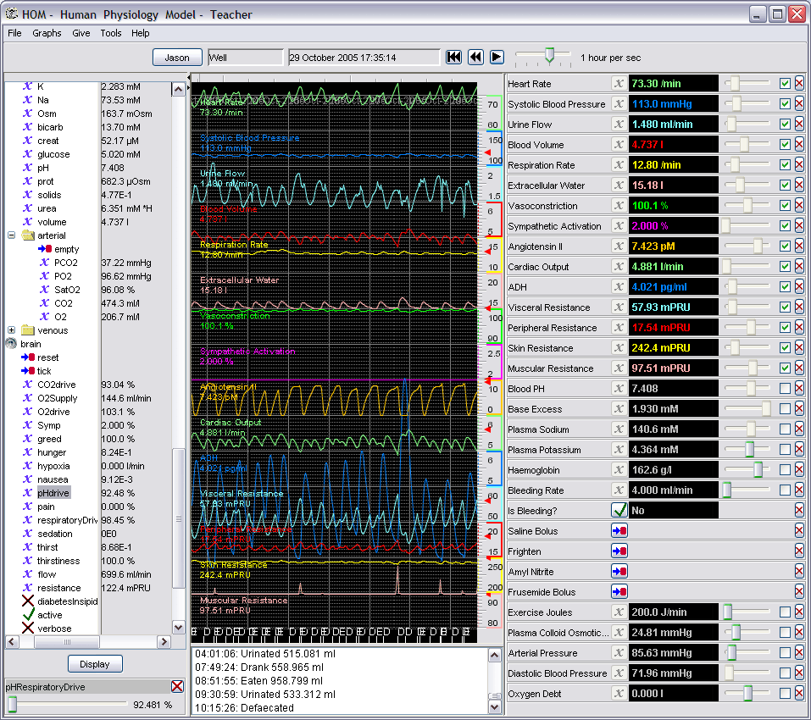Click the brain reset action icon
This screenshot has width=811, height=720.
[x=28, y=357]
